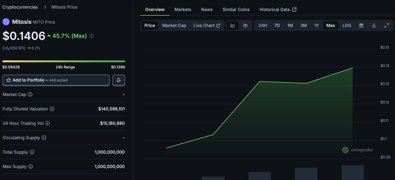
Task: Click the Total Supply info icon
Action: coord(32,152)
